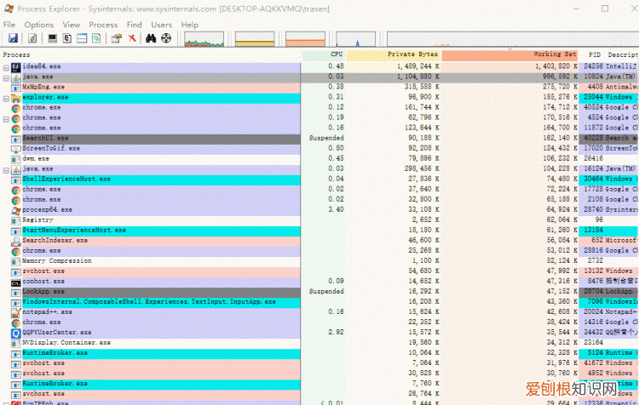Collapse the idea64.exe tree node
Screen dimensions: 639x405
coord(6,67)
